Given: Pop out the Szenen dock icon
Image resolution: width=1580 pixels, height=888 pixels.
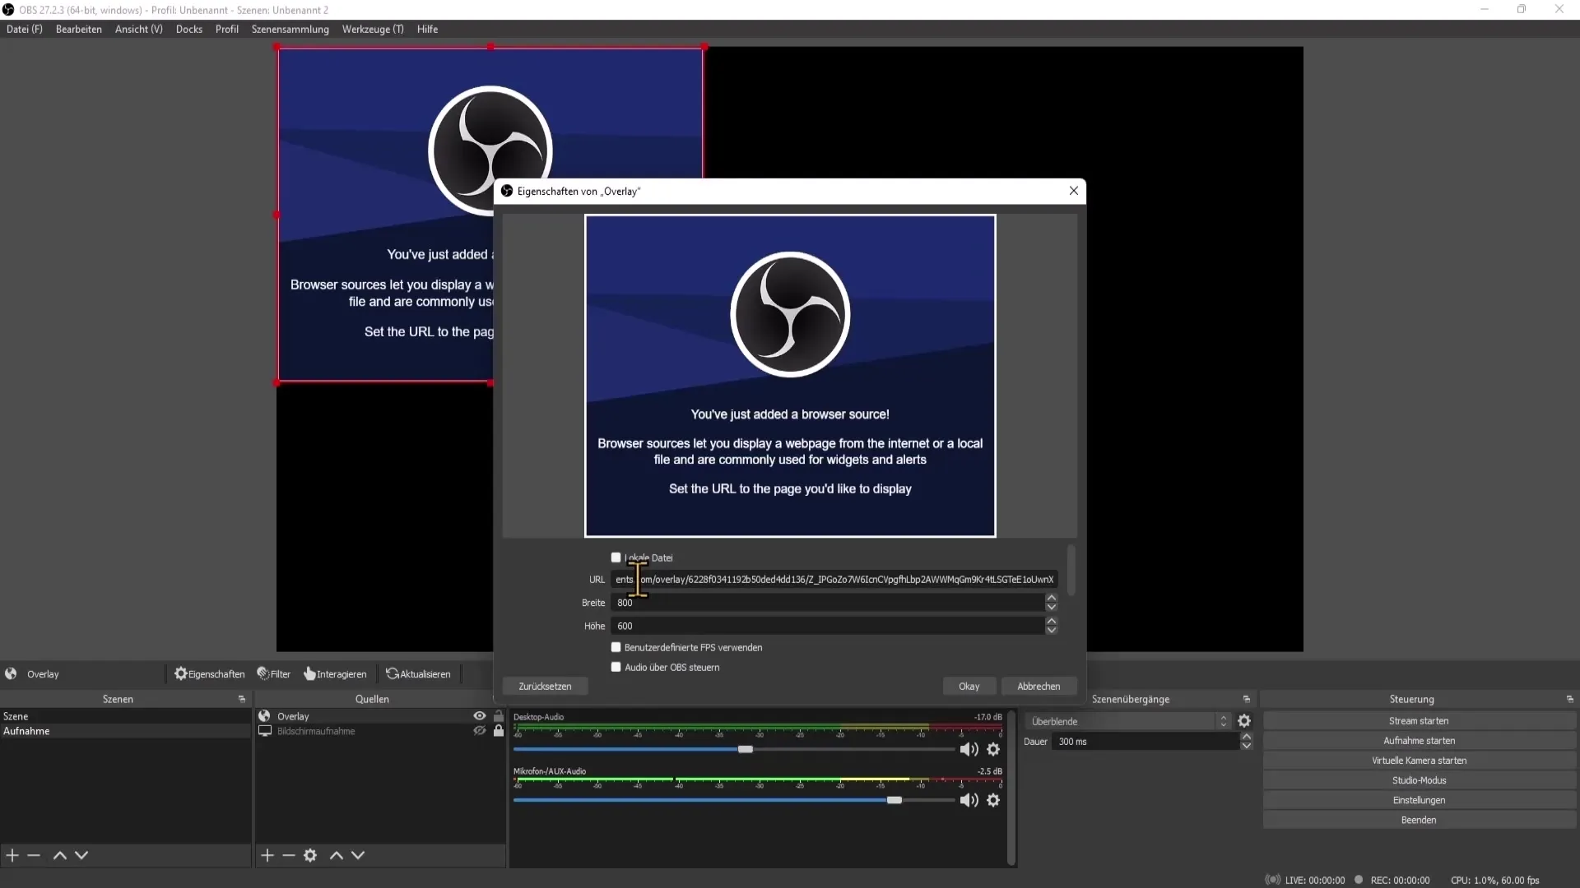Looking at the screenshot, I should point(242,699).
